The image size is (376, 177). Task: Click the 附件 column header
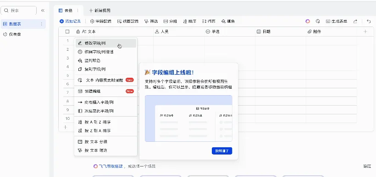pos(331,32)
